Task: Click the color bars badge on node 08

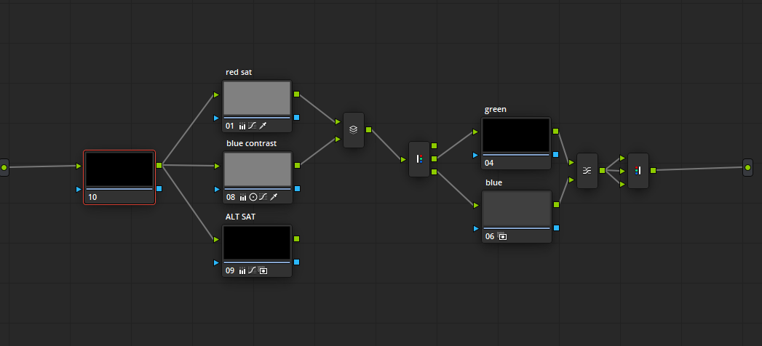Action: click(242, 198)
